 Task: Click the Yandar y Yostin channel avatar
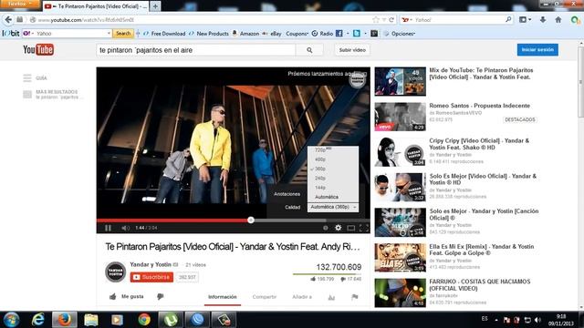(x=115, y=272)
